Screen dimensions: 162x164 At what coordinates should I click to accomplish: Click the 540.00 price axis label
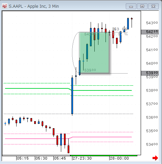(152, 63)
